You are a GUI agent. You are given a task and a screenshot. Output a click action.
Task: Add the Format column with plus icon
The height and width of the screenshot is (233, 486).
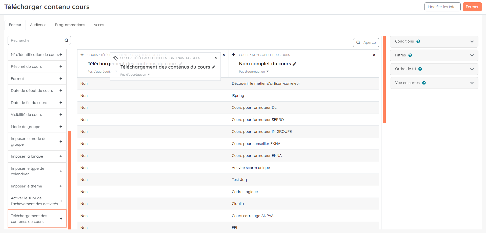point(61,79)
